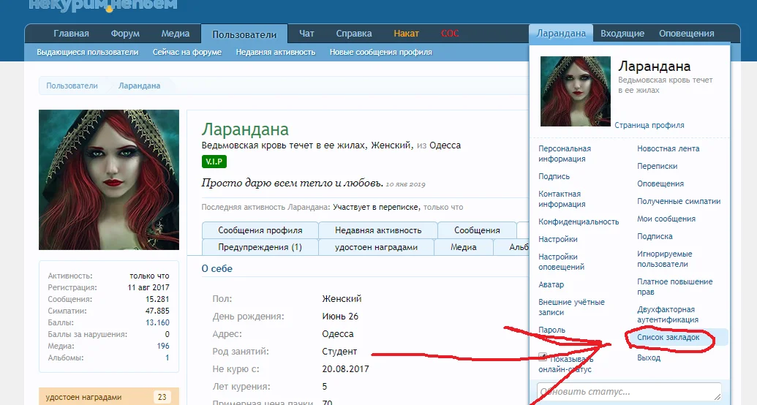Click 'Выход' to log out

point(649,358)
